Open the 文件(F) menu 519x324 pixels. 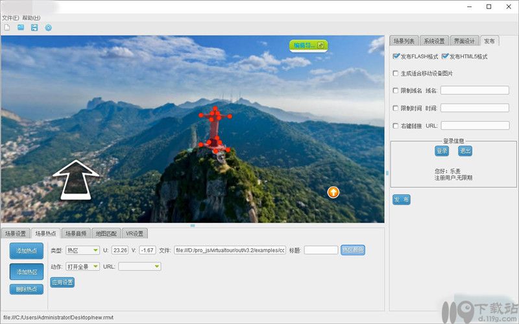[10, 18]
